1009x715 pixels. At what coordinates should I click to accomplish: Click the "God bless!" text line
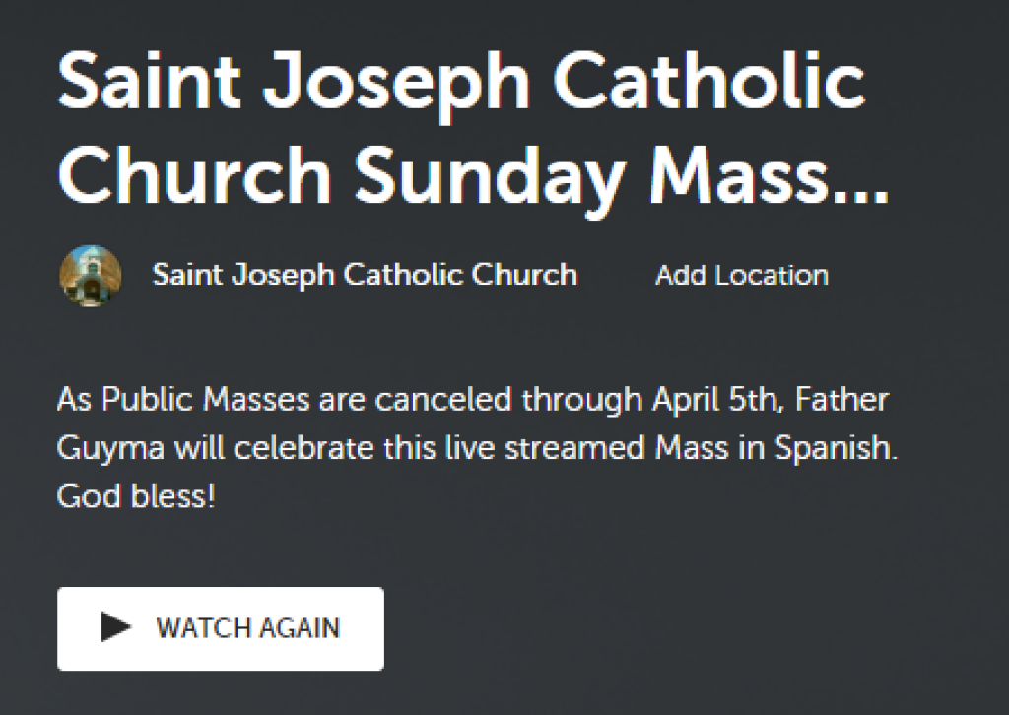click(136, 496)
